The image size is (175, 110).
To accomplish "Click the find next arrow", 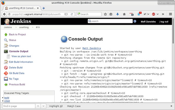I will point(43,106).
